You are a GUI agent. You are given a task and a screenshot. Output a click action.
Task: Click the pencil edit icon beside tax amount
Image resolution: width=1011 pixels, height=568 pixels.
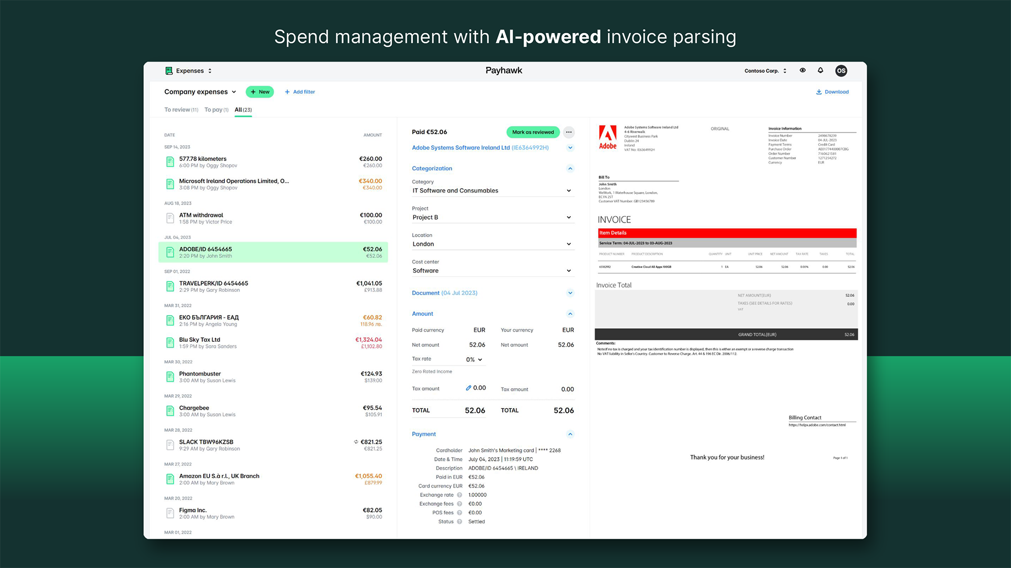(468, 388)
